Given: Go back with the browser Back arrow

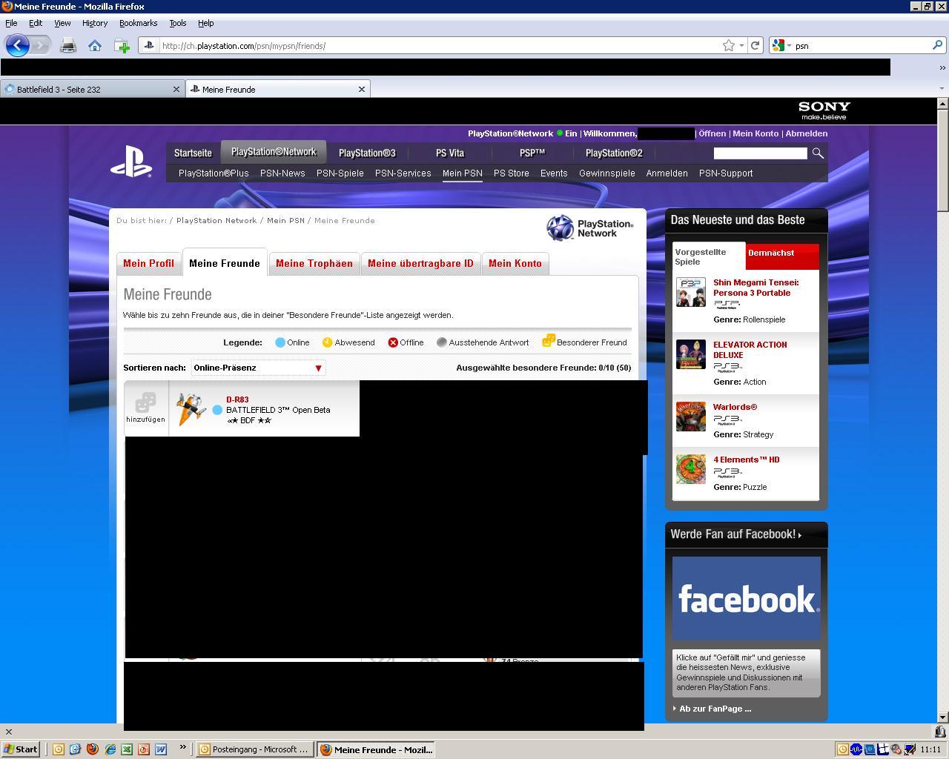Looking at the screenshot, I should [18, 45].
